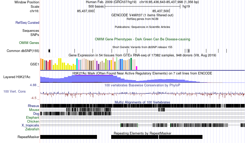The height and width of the screenshot is (143, 245).
Task: Click 100 vertebrates Basewise Conservation title
Action: point(142,85)
